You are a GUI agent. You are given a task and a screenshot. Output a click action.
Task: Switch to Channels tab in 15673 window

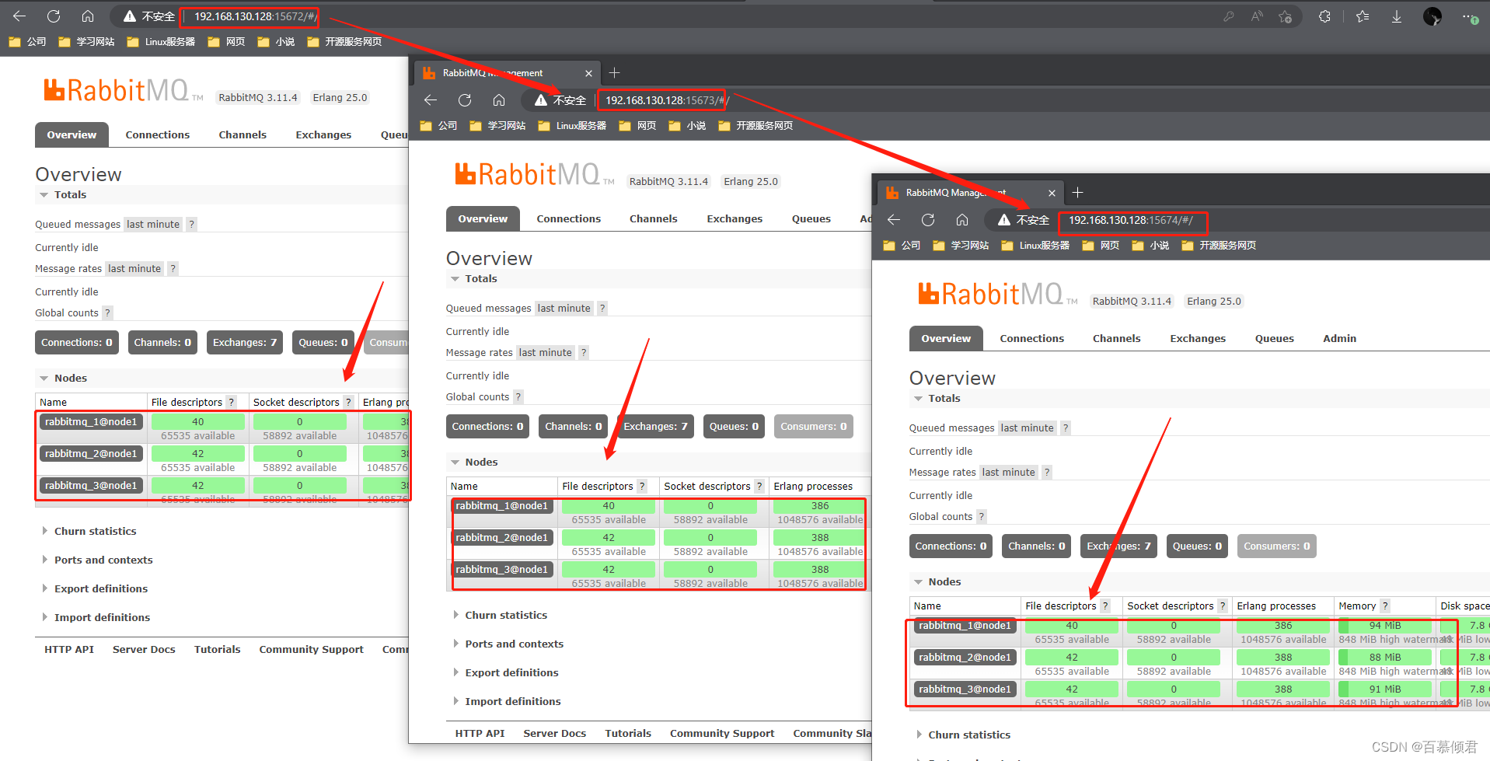point(653,219)
